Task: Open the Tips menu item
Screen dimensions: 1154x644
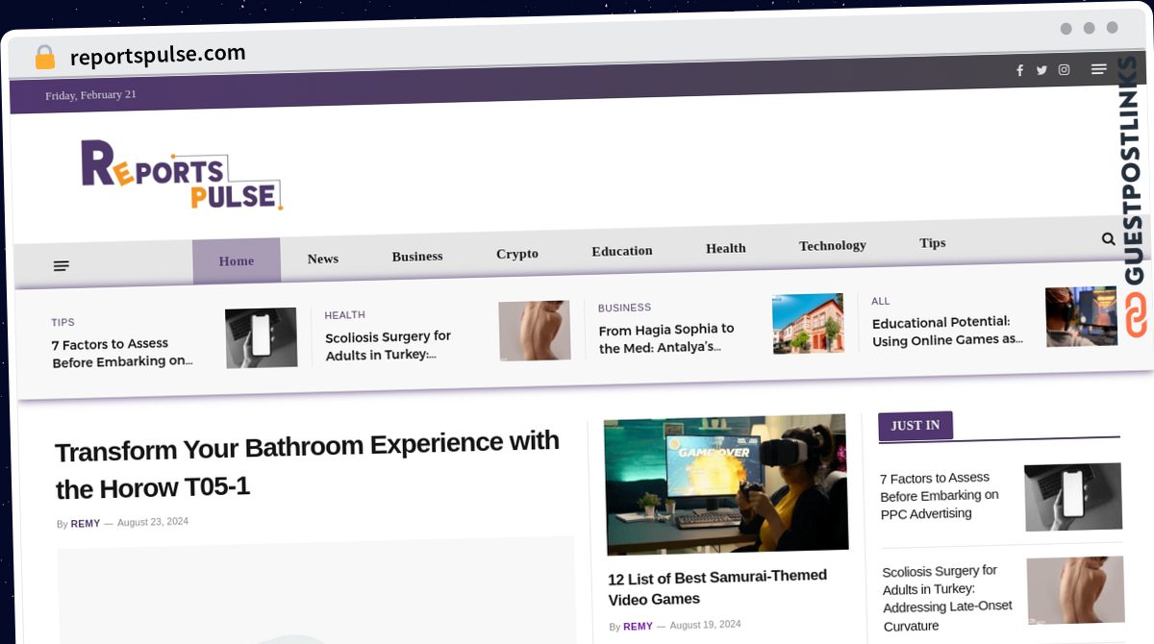Action: tap(933, 243)
